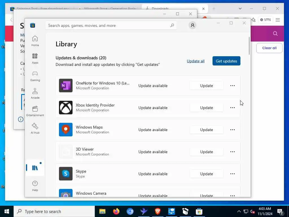Open more options for OneNote row
This screenshot has width=289, height=217.
coord(233,86)
